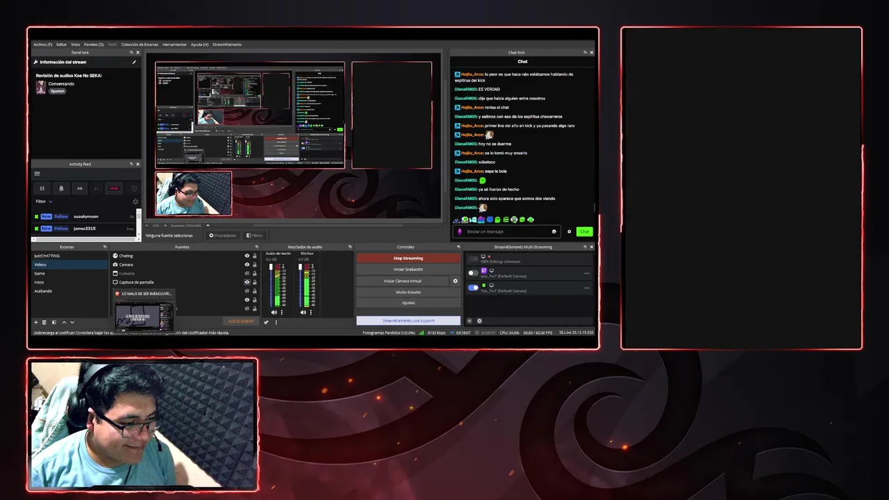The width and height of the screenshot is (889, 500).
Task: Open Activity feed settings gear
Action: [x=135, y=201]
